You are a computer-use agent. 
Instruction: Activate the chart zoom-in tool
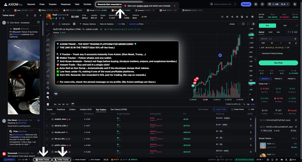(x=48, y=76)
